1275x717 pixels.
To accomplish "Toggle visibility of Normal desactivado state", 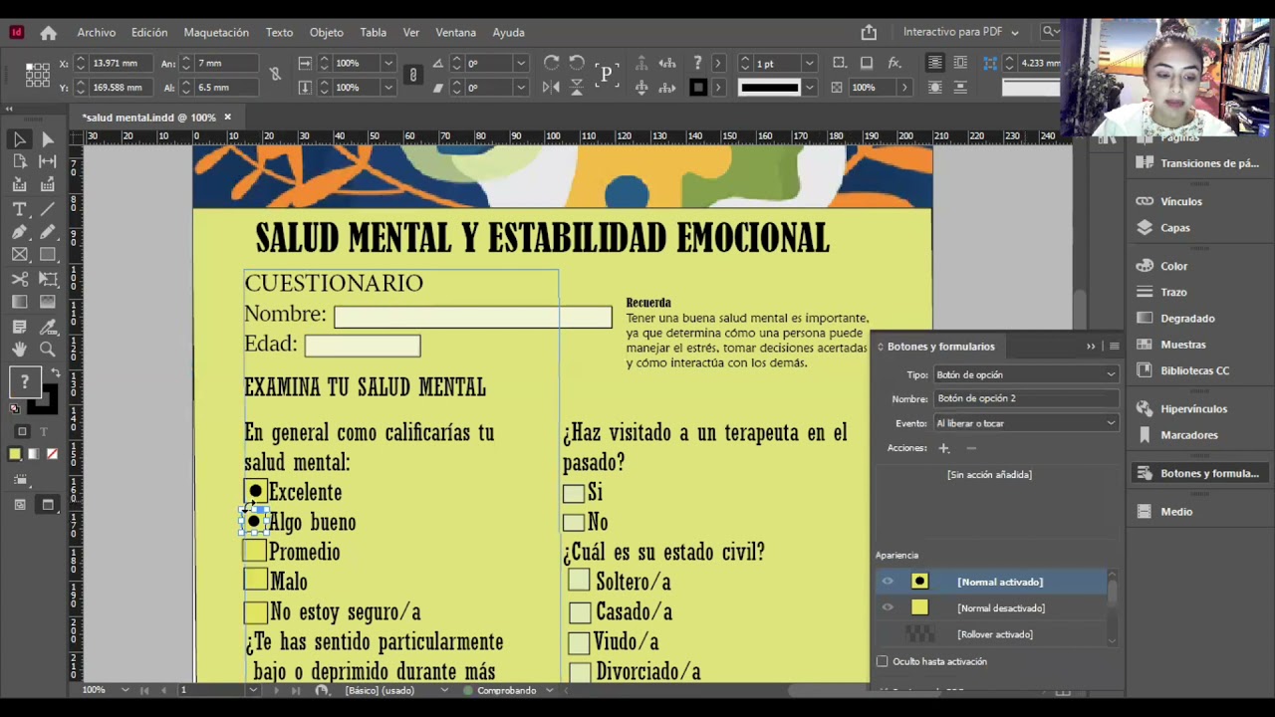I will (x=888, y=607).
